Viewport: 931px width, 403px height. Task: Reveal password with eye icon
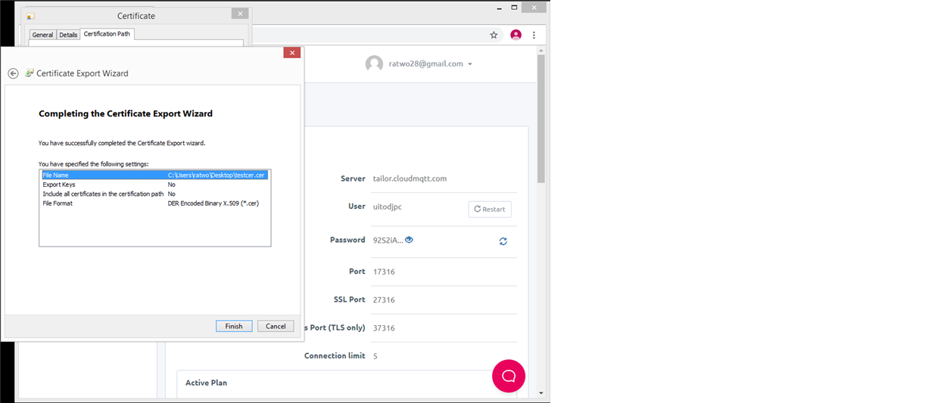(x=409, y=240)
